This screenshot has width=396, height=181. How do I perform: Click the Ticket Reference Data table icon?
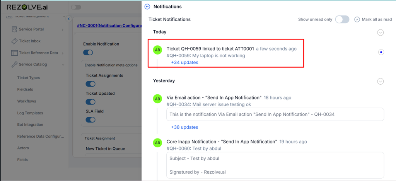(15, 53)
